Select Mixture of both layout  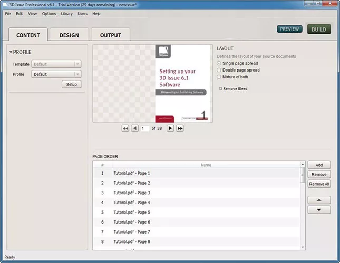click(219, 77)
